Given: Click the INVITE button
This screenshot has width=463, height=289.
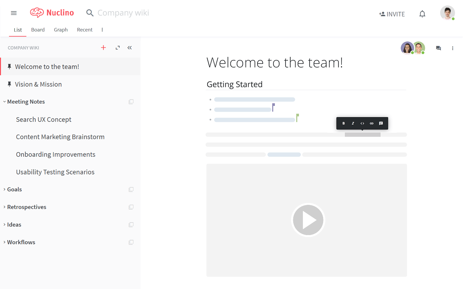Looking at the screenshot, I should pyautogui.click(x=392, y=14).
